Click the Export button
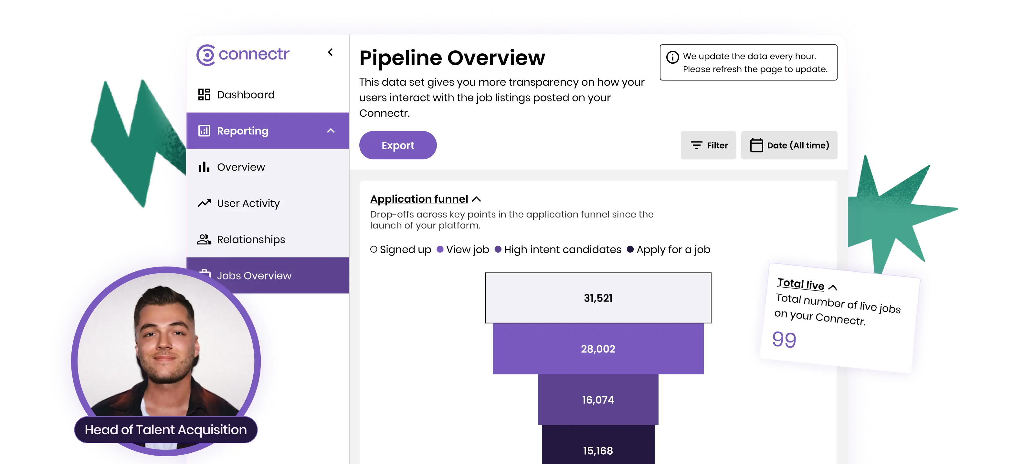This screenshot has height=464, width=1034. tap(398, 145)
